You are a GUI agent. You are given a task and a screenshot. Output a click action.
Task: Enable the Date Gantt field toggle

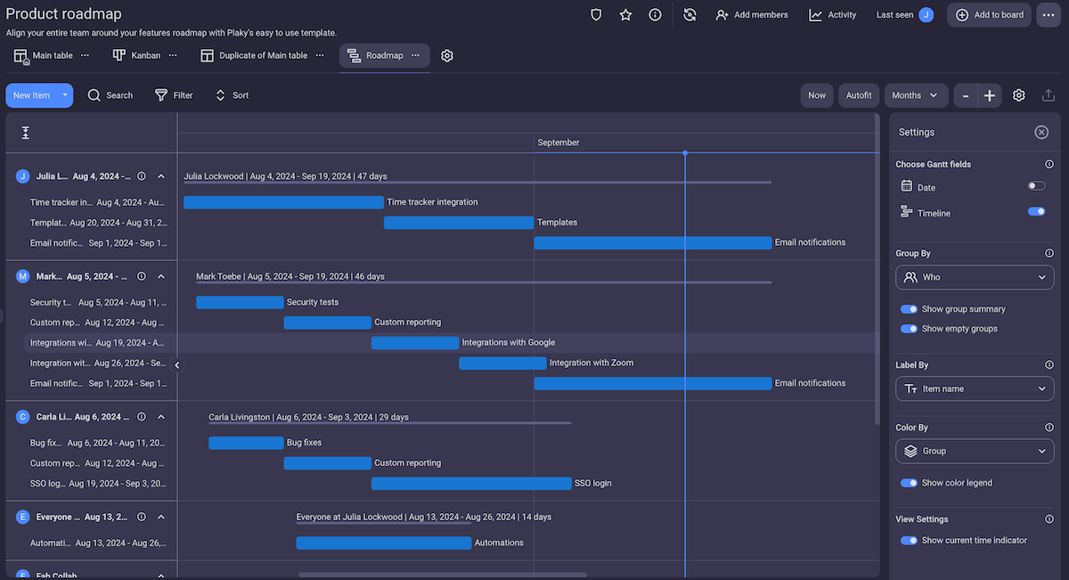(x=1036, y=186)
